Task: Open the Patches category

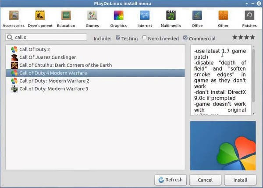Action: (249, 19)
